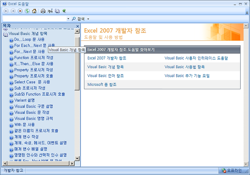Image resolution: width=250 pixels, height=175 pixels.
Task: Open topic Sub와 Function 프로시저 호출
Action: click(40, 94)
